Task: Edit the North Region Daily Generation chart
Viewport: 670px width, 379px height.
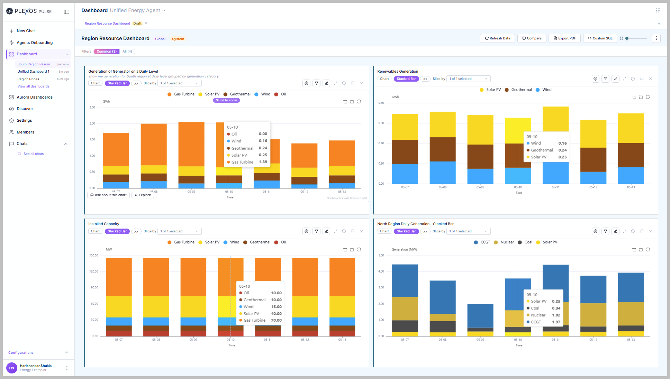Action: click(615, 231)
